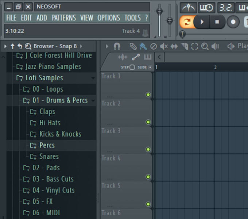Mute Track 1 using its green LED

click(x=148, y=95)
